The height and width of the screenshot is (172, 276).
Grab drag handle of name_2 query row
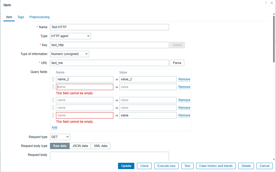pos(53,79)
